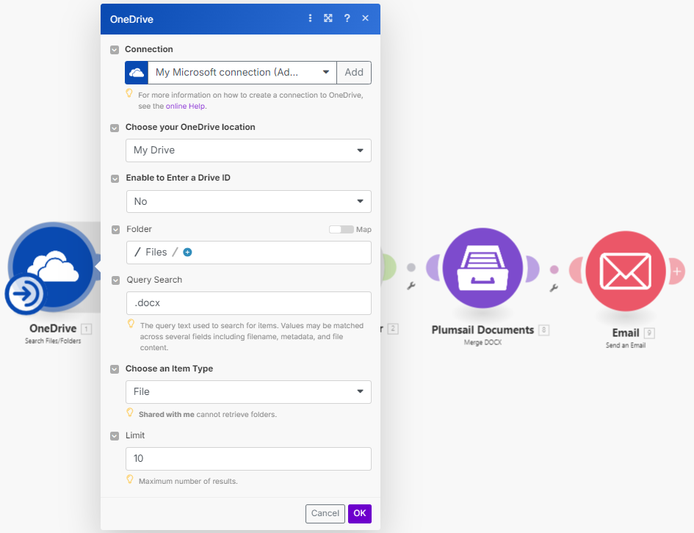Open the OneDrive dialog three-dot menu

click(310, 18)
